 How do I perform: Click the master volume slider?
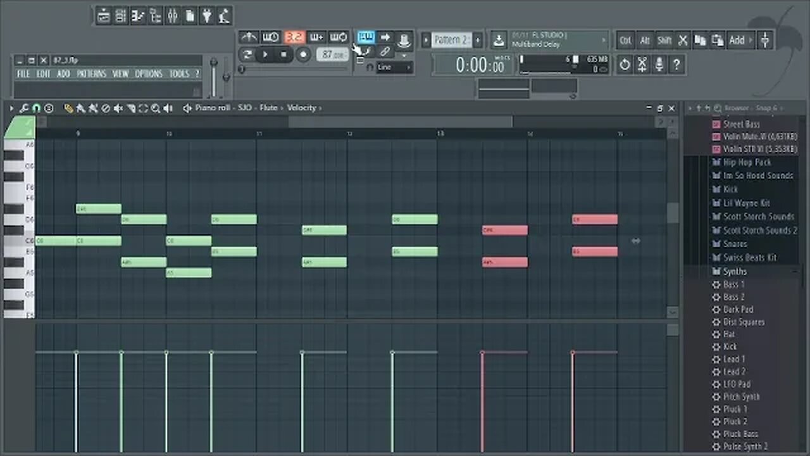pyautogui.click(x=214, y=77)
